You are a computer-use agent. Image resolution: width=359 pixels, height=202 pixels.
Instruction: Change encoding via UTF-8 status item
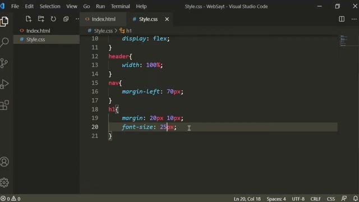(x=298, y=199)
